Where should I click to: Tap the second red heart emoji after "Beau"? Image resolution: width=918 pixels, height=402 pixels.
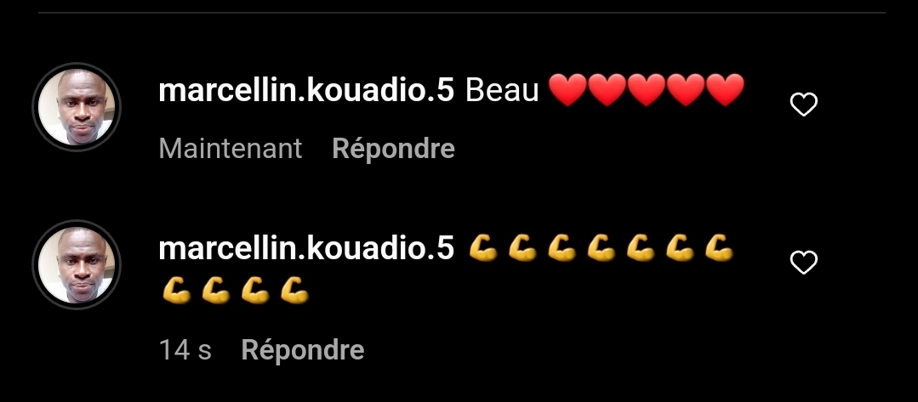[607, 90]
